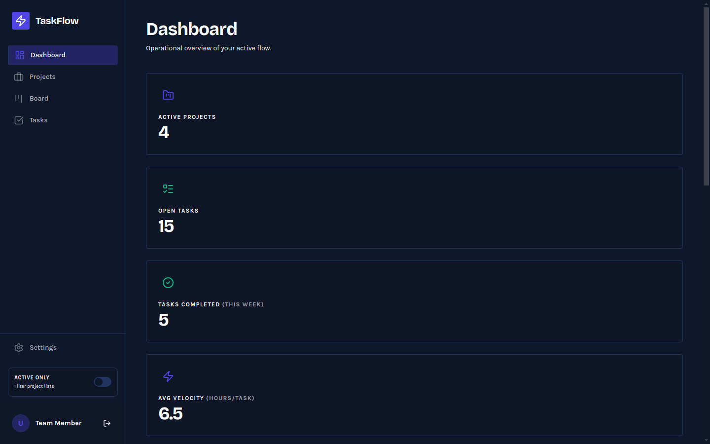Screen dimensions: 710x444
Task: Click the Tasks Completed check circle icon
Action: point(168,283)
